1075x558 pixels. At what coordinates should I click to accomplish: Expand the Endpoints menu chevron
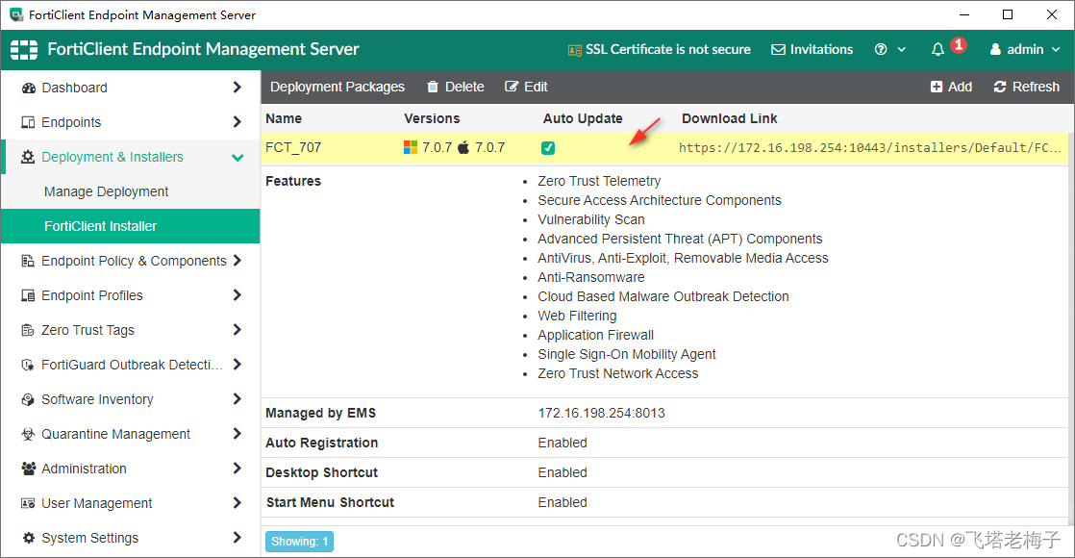pos(237,122)
